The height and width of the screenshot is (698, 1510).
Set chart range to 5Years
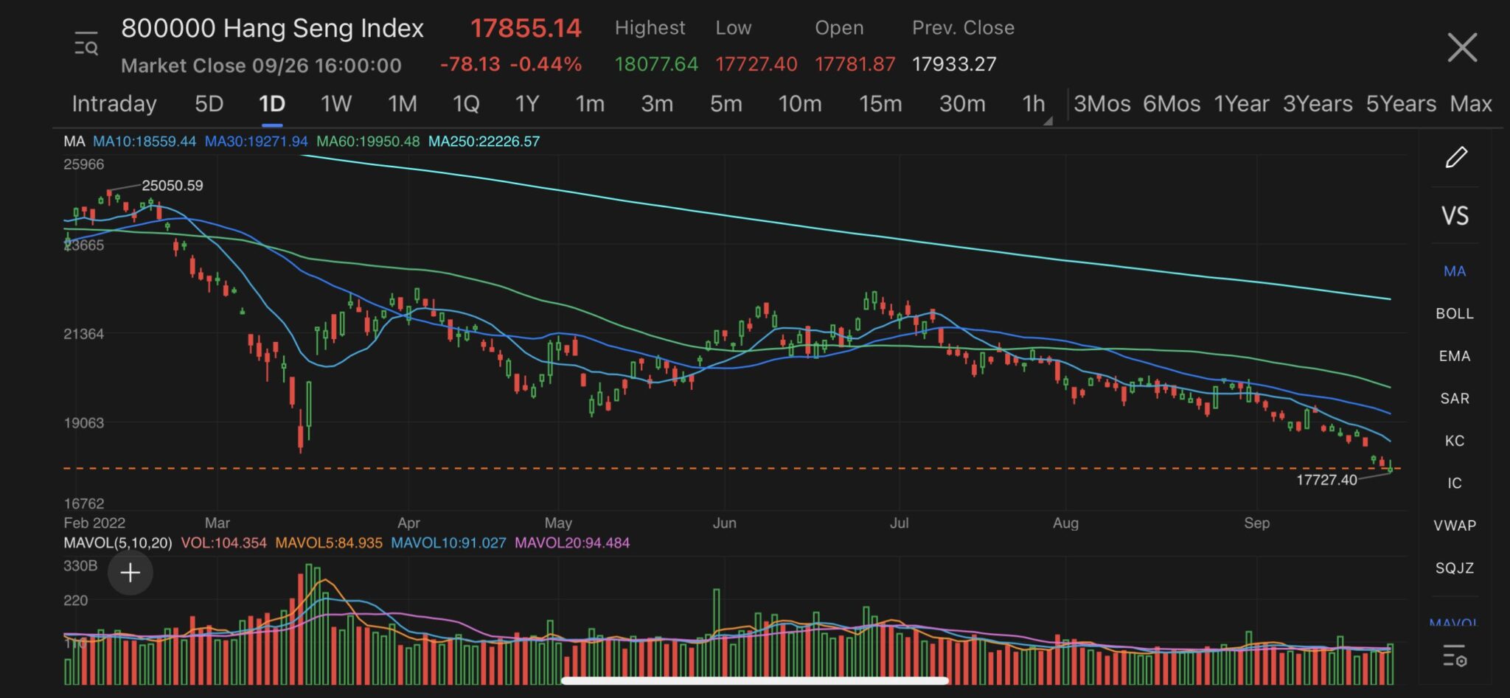1401,104
